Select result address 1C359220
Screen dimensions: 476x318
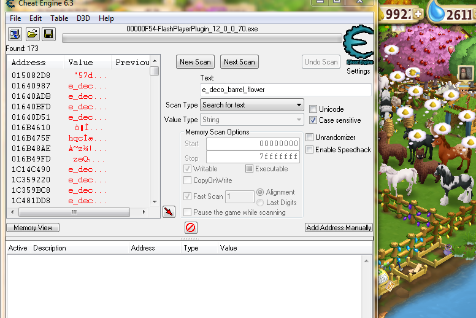click(x=31, y=180)
